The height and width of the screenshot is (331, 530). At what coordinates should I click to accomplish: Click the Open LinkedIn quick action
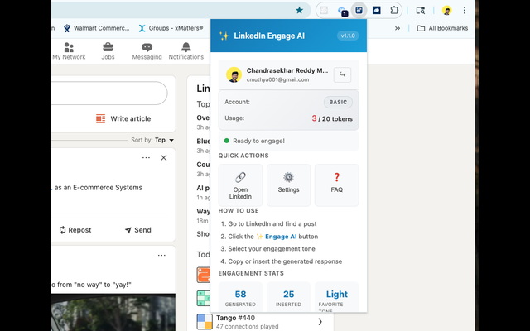pos(240,185)
